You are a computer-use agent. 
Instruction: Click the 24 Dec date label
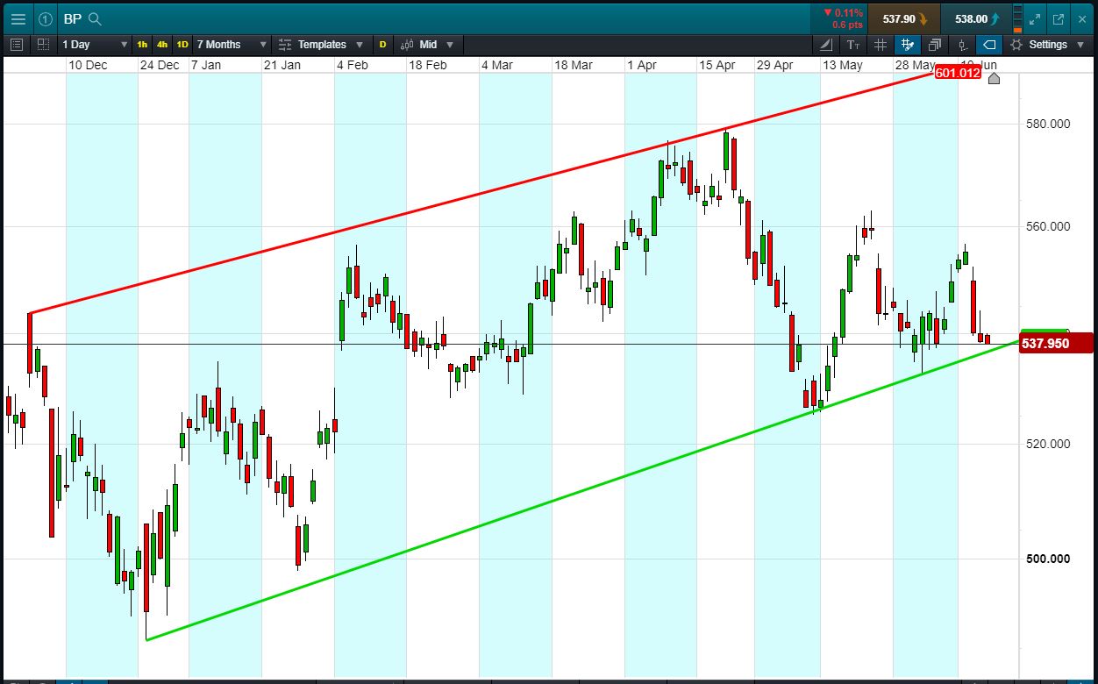coord(160,65)
